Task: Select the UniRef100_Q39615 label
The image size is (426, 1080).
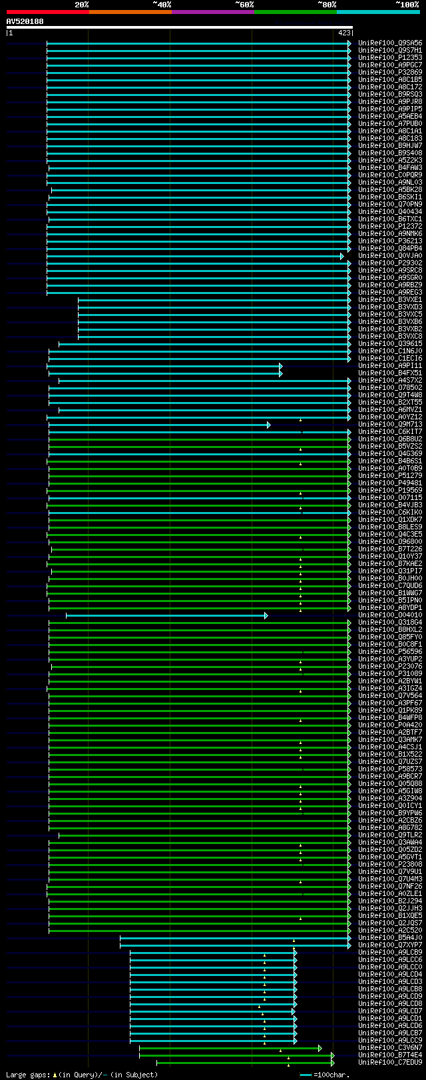Action: point(390,344)
